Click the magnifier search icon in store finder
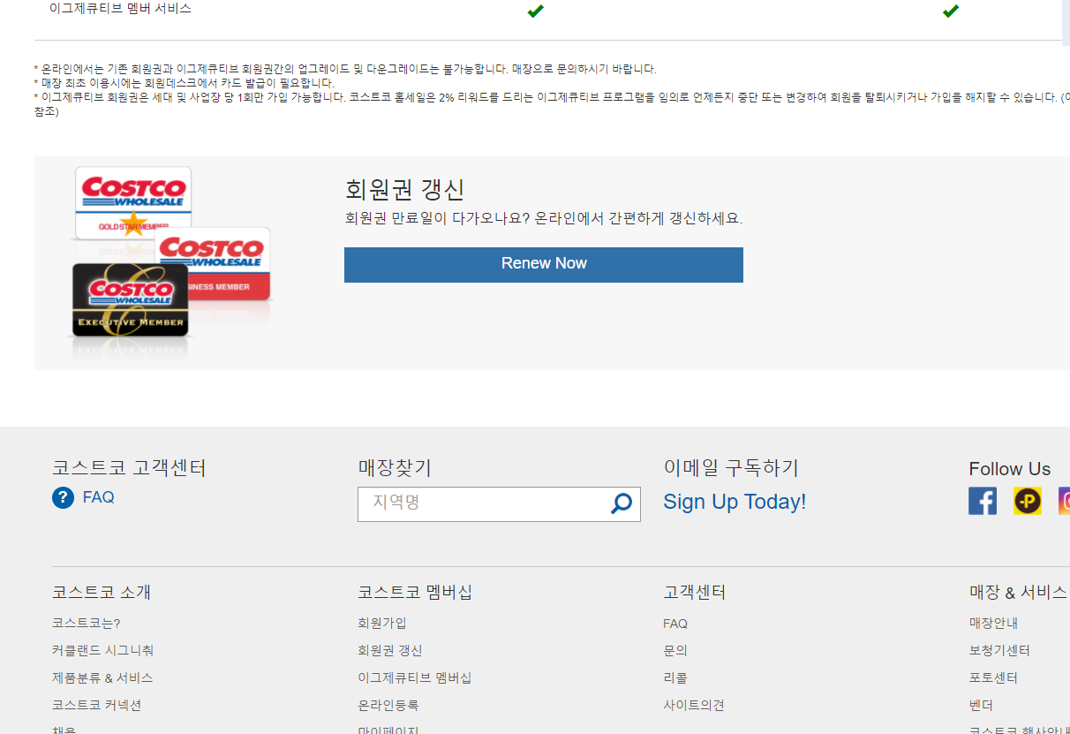The width and height of the screenshot is (1070, 734). [622, 503]
